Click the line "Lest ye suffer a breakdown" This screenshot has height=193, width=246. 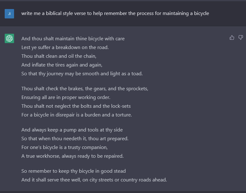coord(65,47)
